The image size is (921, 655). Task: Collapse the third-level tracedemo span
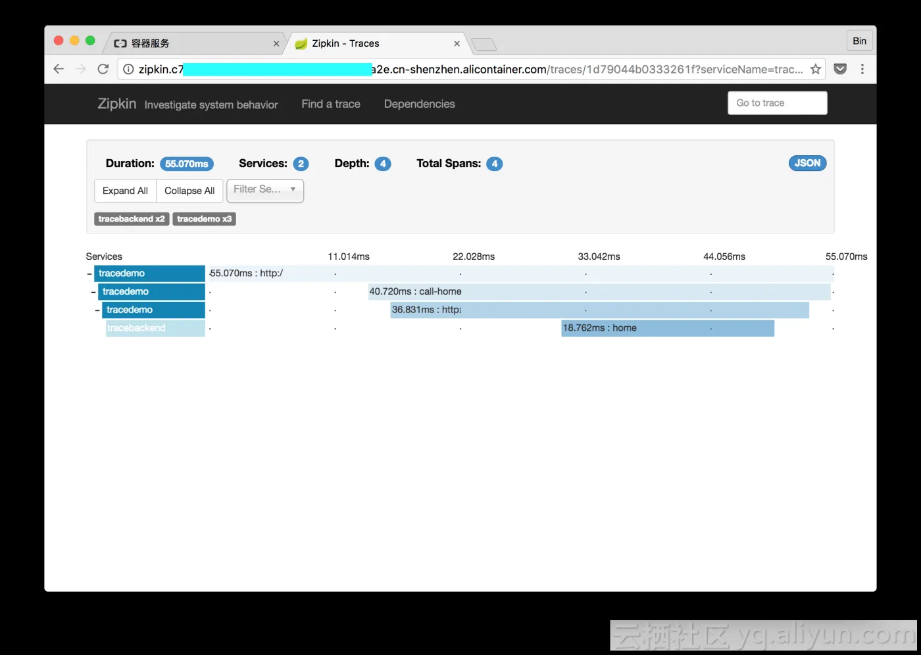(97, 310)
